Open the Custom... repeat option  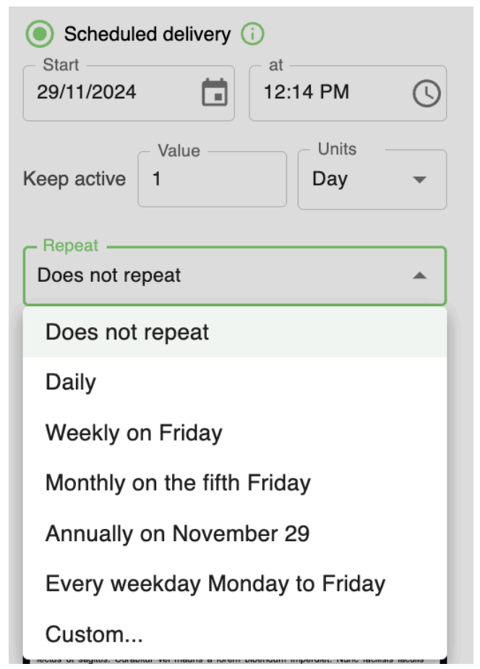[94, 634]
